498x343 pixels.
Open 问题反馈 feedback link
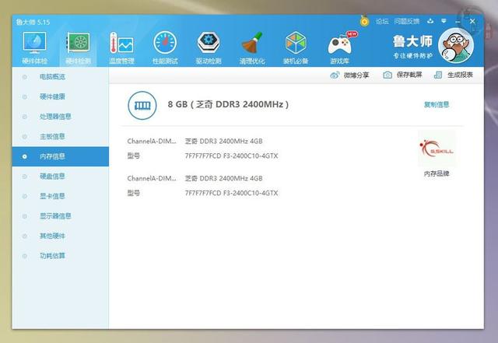pyautogui.click(x=407, y=21)
